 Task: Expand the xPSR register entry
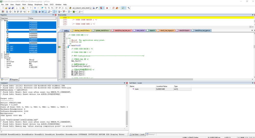(x=4, y=52)
